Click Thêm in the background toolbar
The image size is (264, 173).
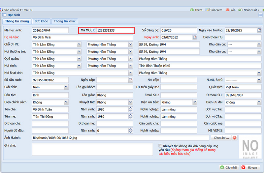[196, 10]
